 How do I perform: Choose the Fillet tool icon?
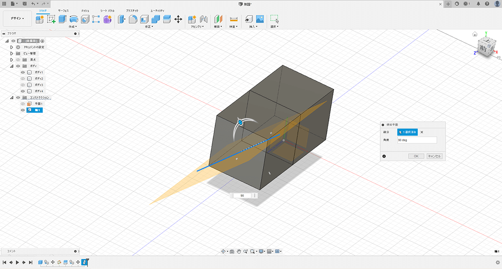[x=133, y=19]
